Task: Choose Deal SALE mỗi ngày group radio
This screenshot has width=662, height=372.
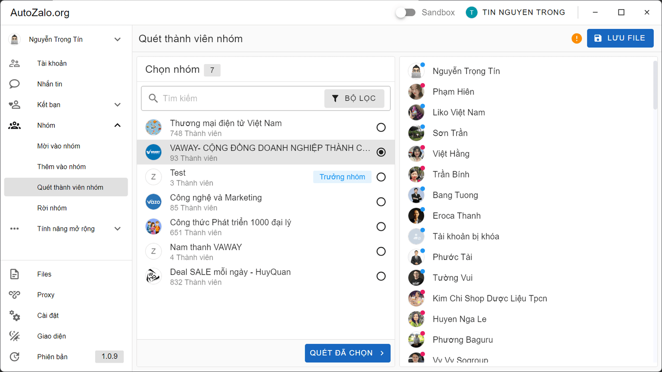Action: [x=381, y=276]
